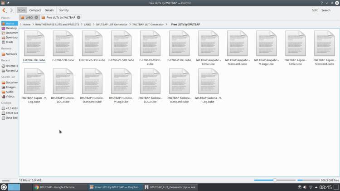This screenshot has width=340, height=191.
Task: Open the 47,0 GiB device
Action: [x=10, y=108]
